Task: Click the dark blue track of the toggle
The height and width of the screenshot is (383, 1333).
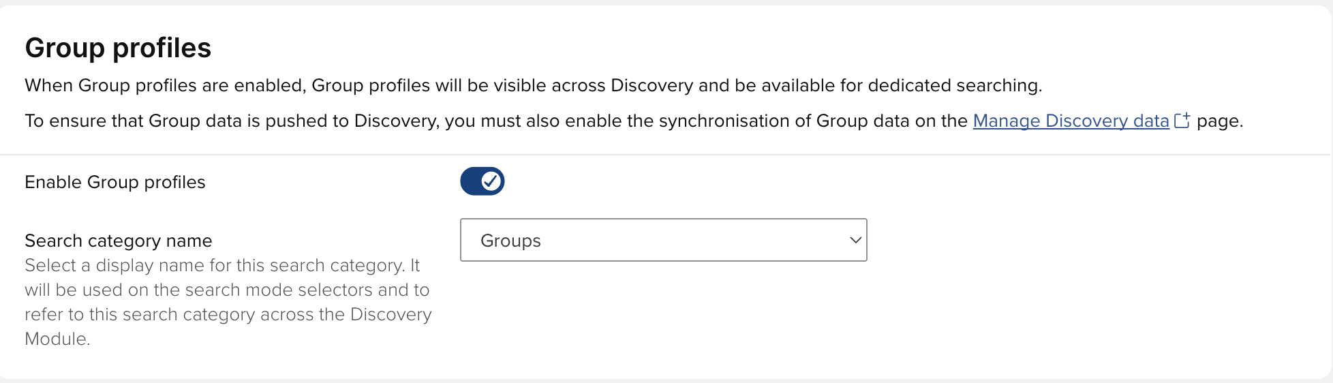Action: click(470, 181)
